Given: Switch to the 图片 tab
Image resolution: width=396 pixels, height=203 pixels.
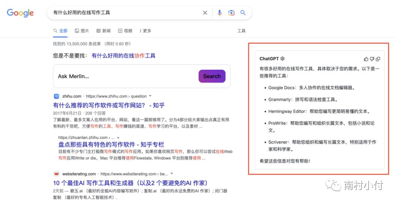Looking at the screenshot, I should [x=82, y=31].
